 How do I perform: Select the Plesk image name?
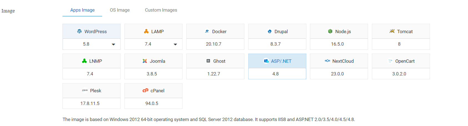pyautogui.click(x=96, y=91)
